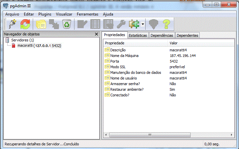Open the Plugins menu

coord(45,14)
